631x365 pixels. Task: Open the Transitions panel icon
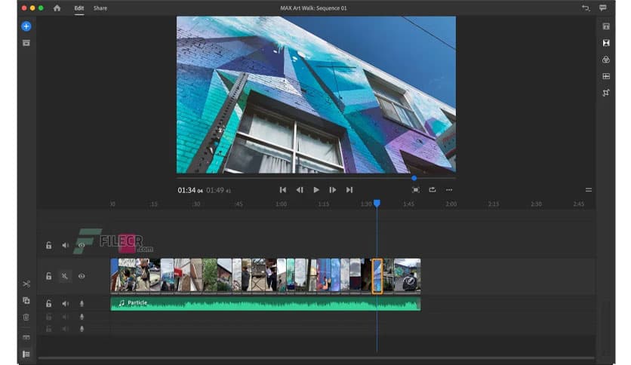606,43
